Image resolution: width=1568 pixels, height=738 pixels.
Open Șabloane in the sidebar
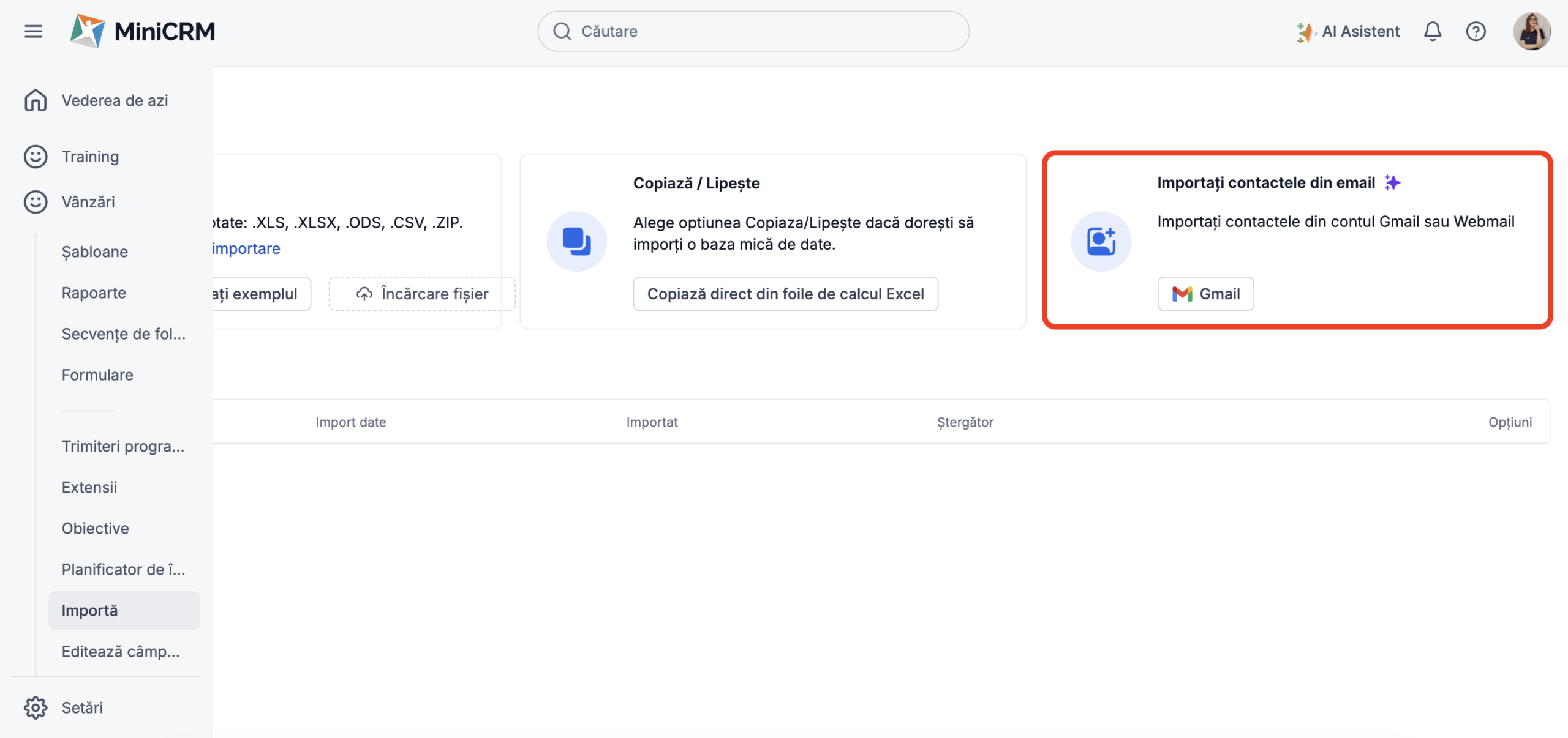pyautogui.click(x=95, y=252)
